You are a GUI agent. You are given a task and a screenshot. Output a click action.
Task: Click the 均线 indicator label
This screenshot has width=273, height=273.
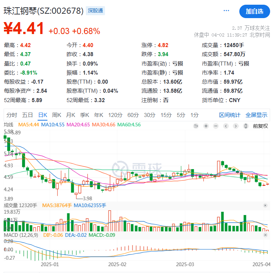tap(9, 125)
